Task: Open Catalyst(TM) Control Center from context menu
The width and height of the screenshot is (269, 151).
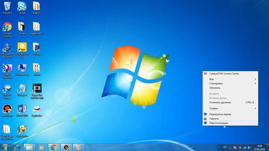Action: click(230, 74)
